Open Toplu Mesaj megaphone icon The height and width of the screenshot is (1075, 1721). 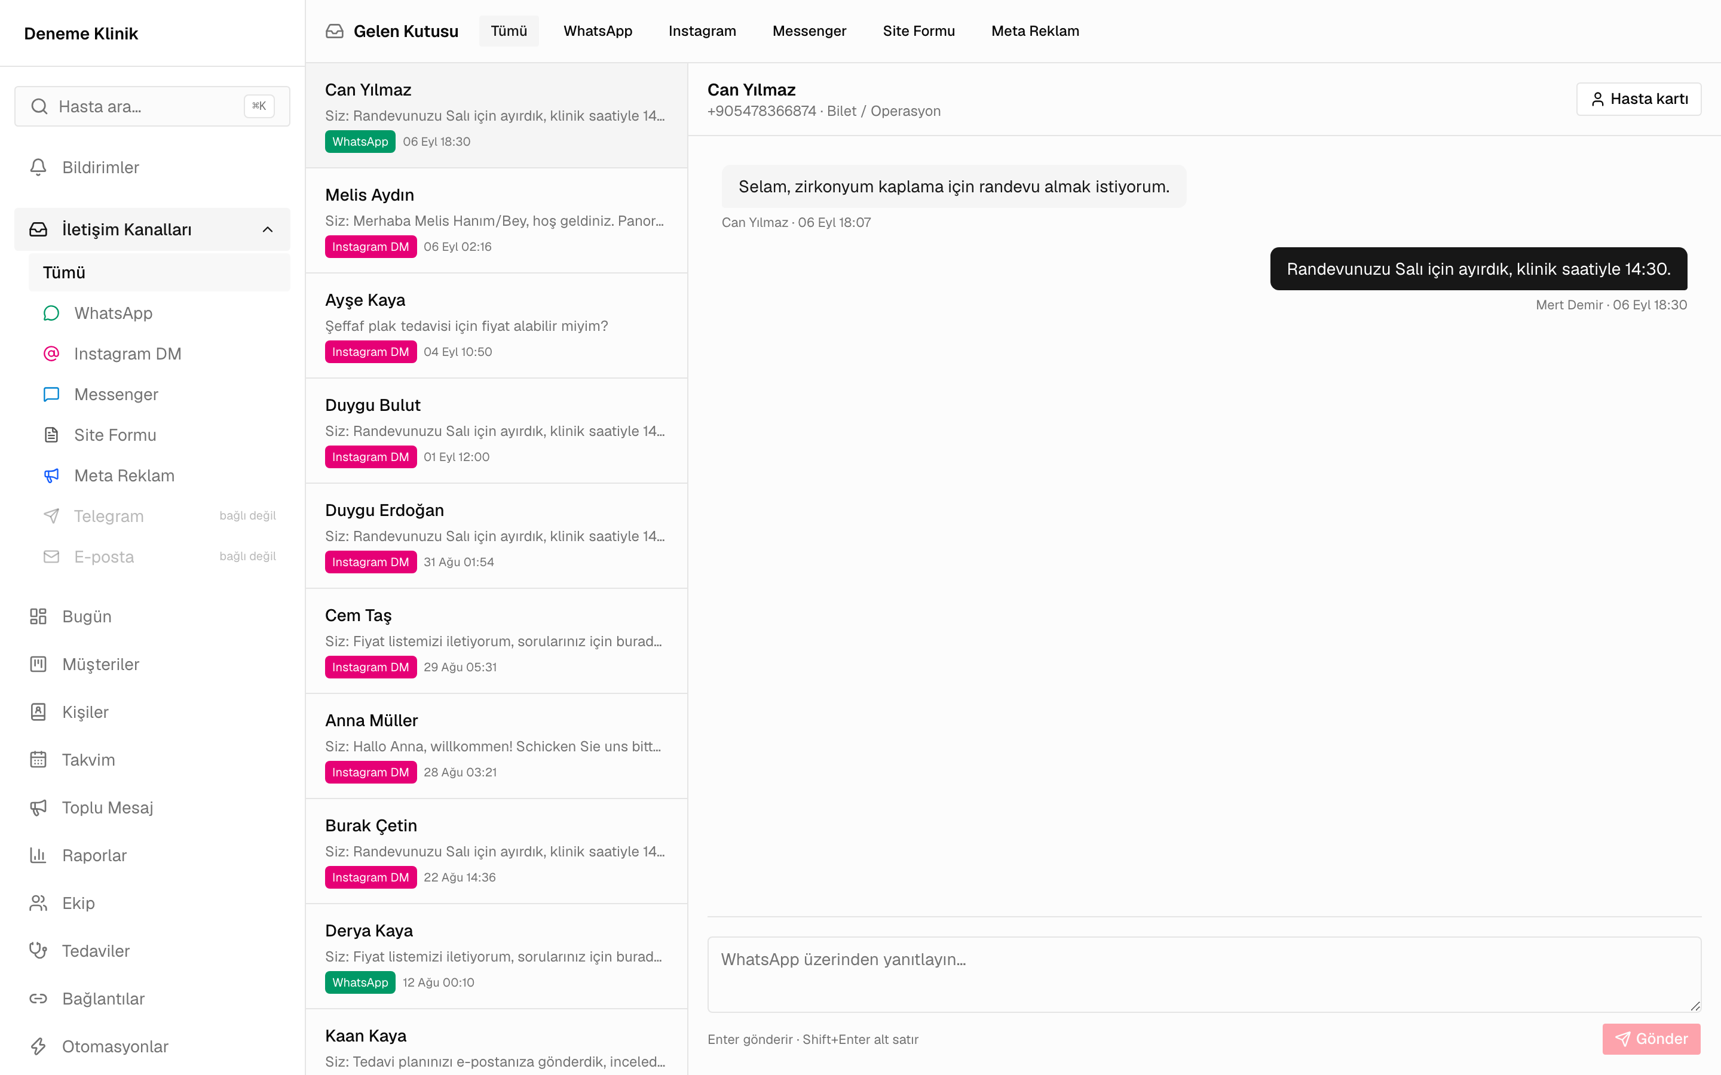coord(38,807)
